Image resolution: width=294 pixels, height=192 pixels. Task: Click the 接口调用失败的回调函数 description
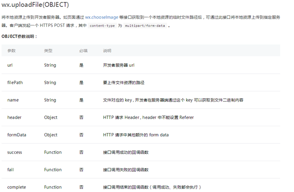tap(125, 169)
